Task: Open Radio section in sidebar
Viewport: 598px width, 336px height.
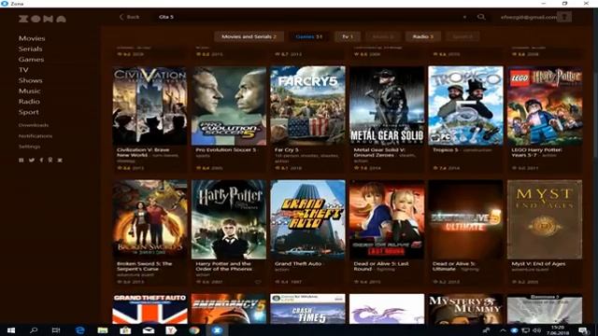Action: click(x=29, y=102)
